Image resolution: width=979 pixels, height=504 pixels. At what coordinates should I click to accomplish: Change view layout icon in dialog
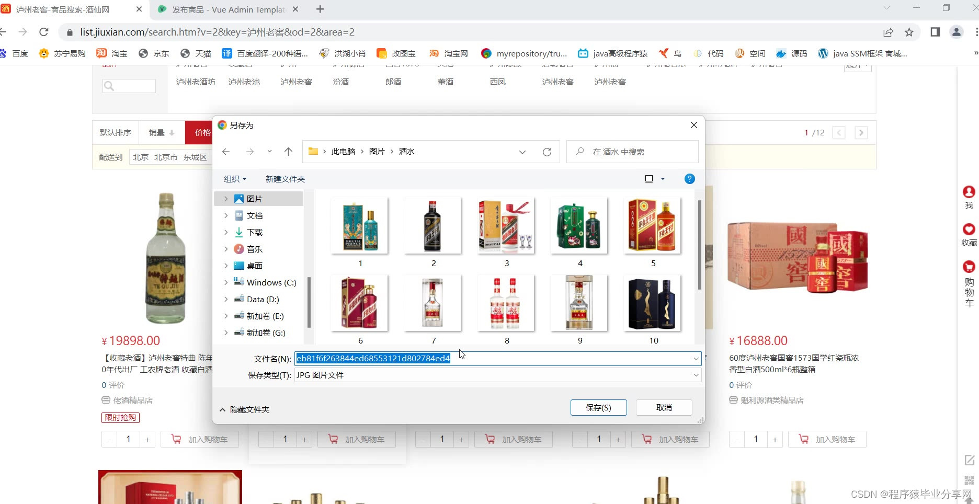click(x=649, y=179)
